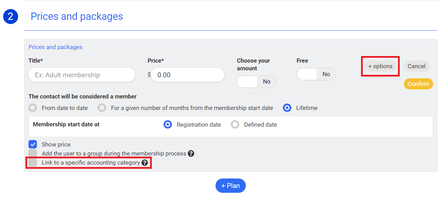The width and height of the screenshot is (446, 198).
Task: Enable adding the user to a group
Action: (33, 153)
